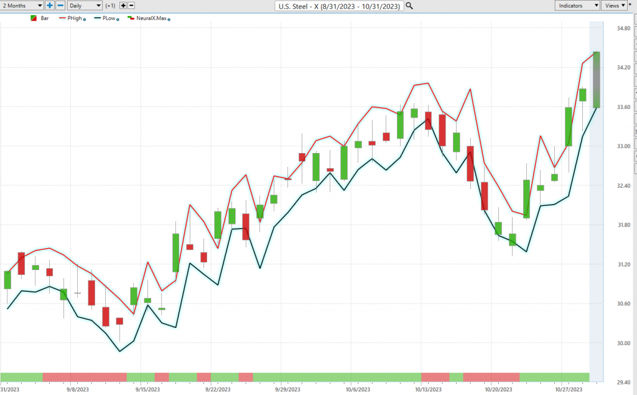Click the 9/15/2023 date label
This screenshot has height=395, width=637.
(x=147, y=389)
